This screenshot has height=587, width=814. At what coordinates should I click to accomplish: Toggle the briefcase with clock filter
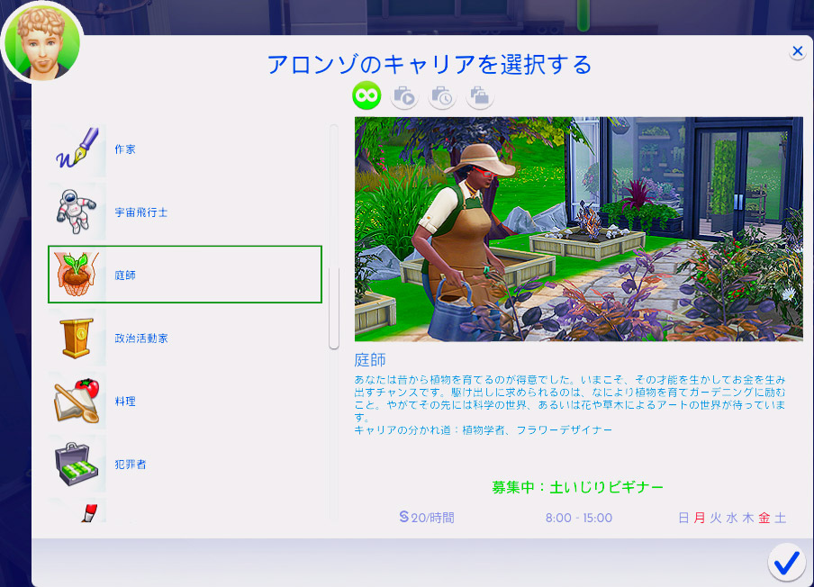[x=441, y=95]
